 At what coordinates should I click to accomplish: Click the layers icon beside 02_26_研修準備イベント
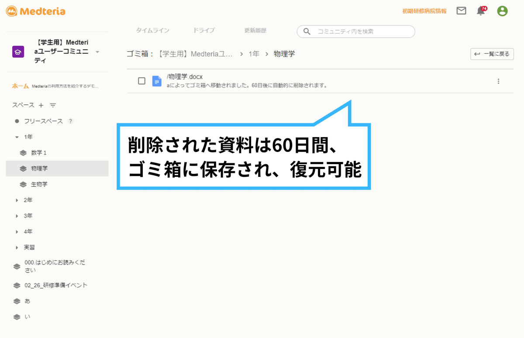point(17,286)
